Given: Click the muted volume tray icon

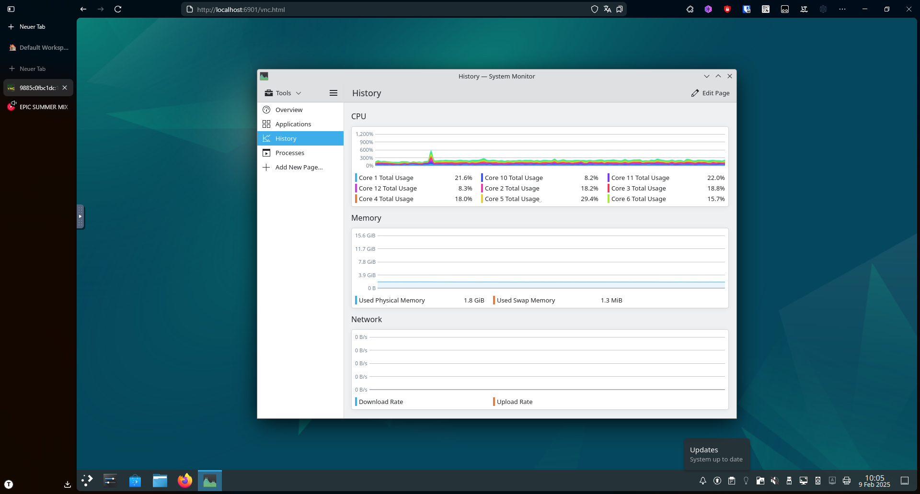Looking at the screenshot, I should click(x=775, y=481).
